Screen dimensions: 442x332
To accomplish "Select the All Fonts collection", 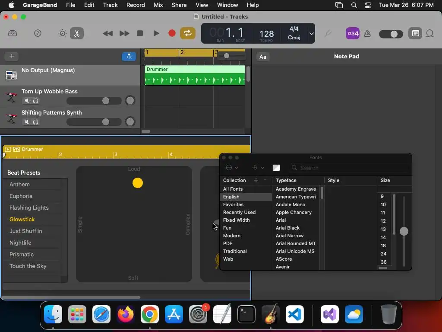I will click(246, 189).
